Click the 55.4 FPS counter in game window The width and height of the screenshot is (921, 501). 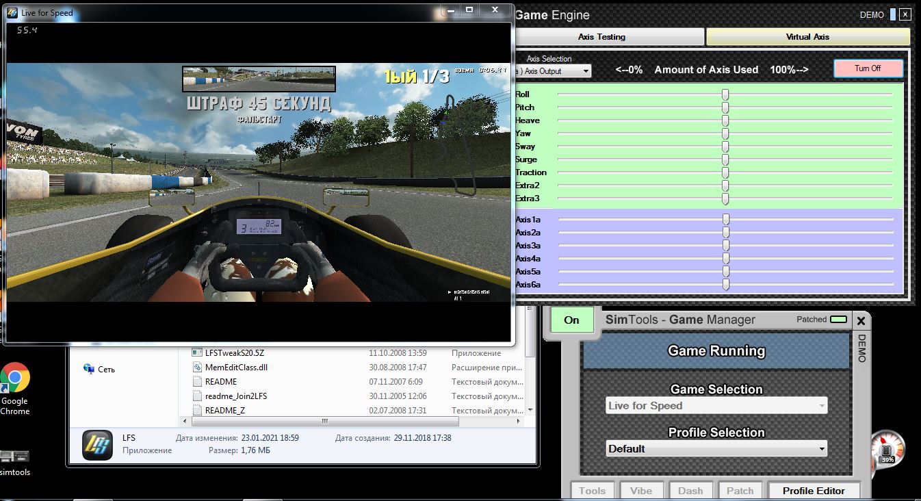click(27, 31)
